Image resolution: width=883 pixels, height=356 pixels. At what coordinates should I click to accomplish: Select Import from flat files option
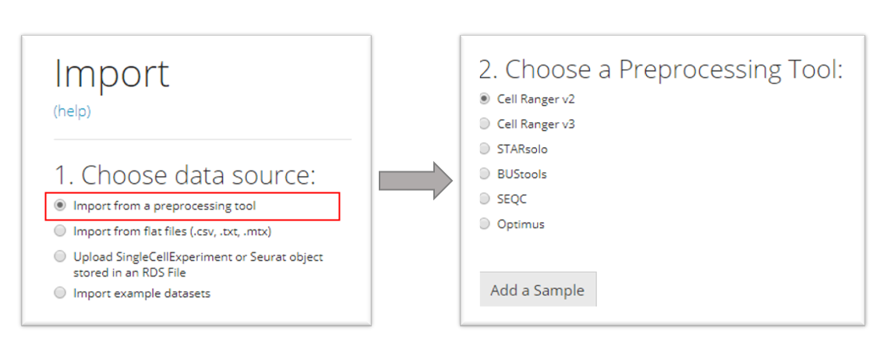point(60,231)
